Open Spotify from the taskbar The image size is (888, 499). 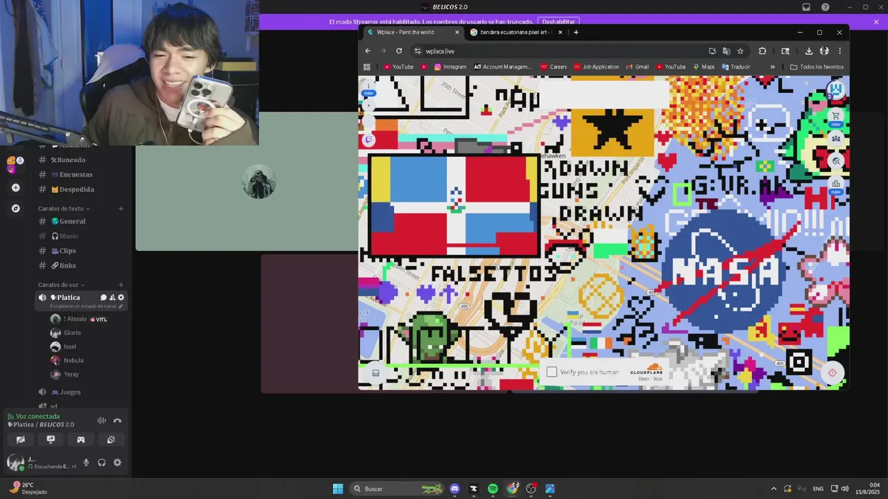[493, 489]
